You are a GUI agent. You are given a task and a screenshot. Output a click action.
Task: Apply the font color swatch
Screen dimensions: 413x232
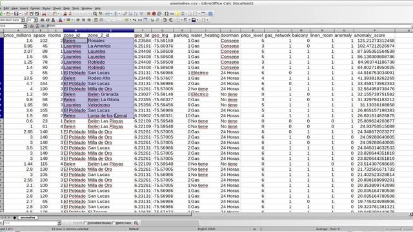60,20
